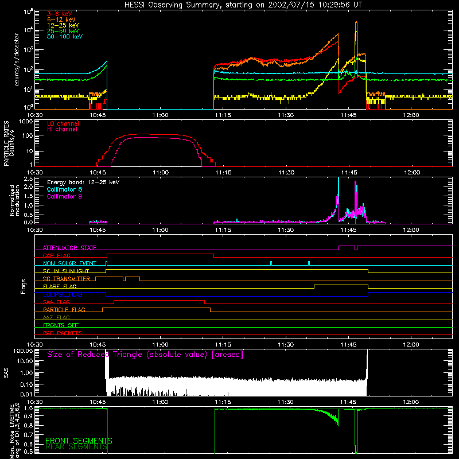The height and width of the screenshot is (459, 459).
Task: Click the 6-12 keV peak spike in the top panel
Action: 356,25
